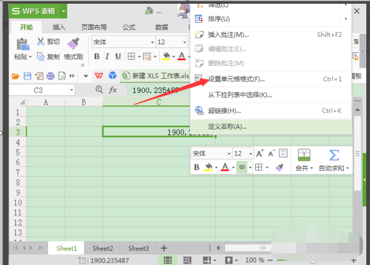Open the ribbon font size dropdown
370x265 pixels.
point(185,43)
